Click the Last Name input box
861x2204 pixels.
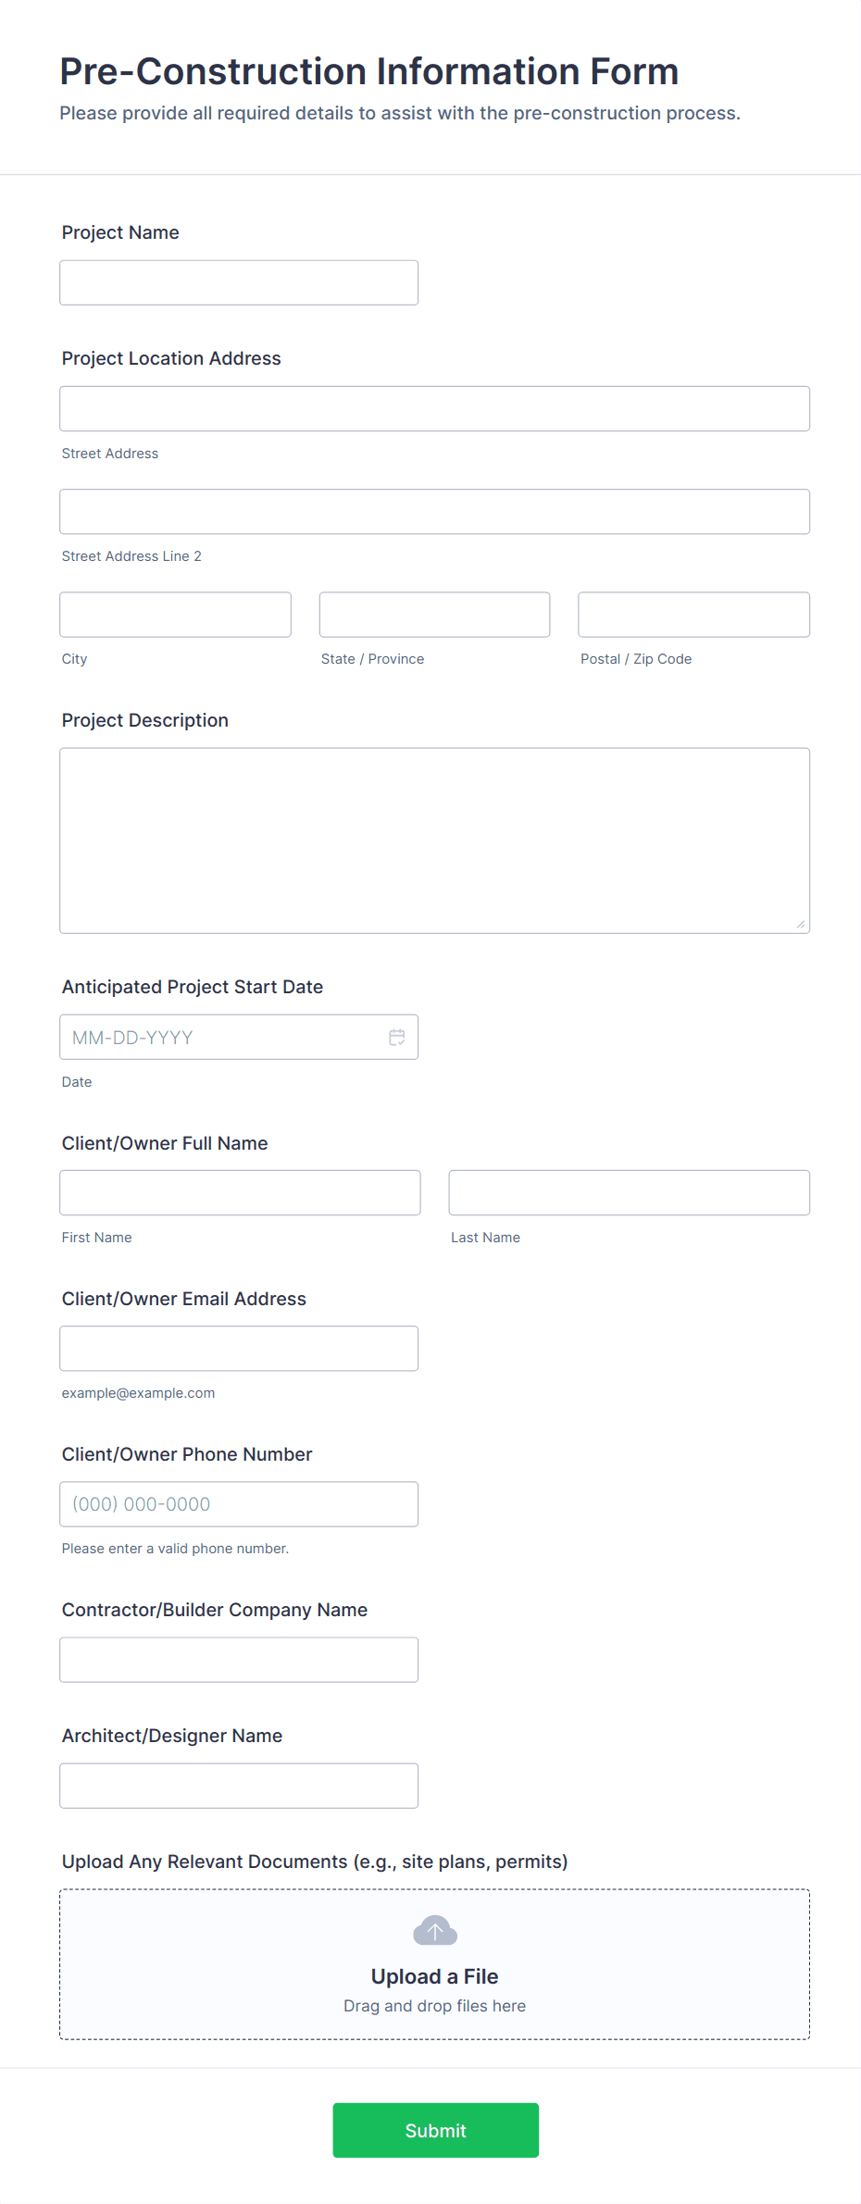tap(629, 1192)
